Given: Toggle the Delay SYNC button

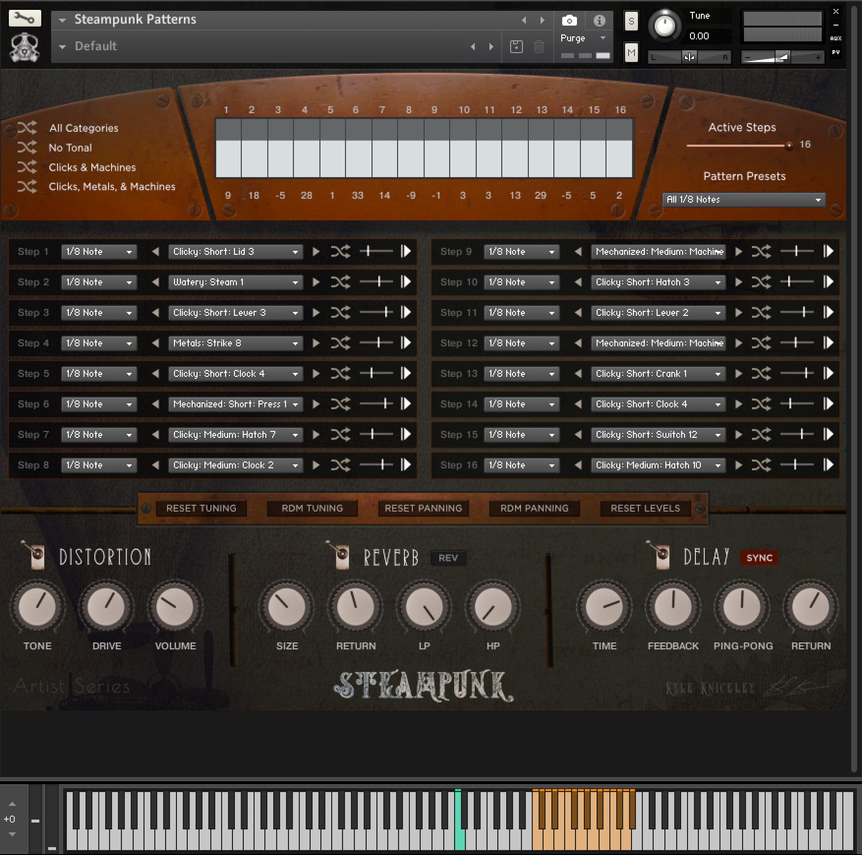Looking at the screenshot, I should 759,558.
